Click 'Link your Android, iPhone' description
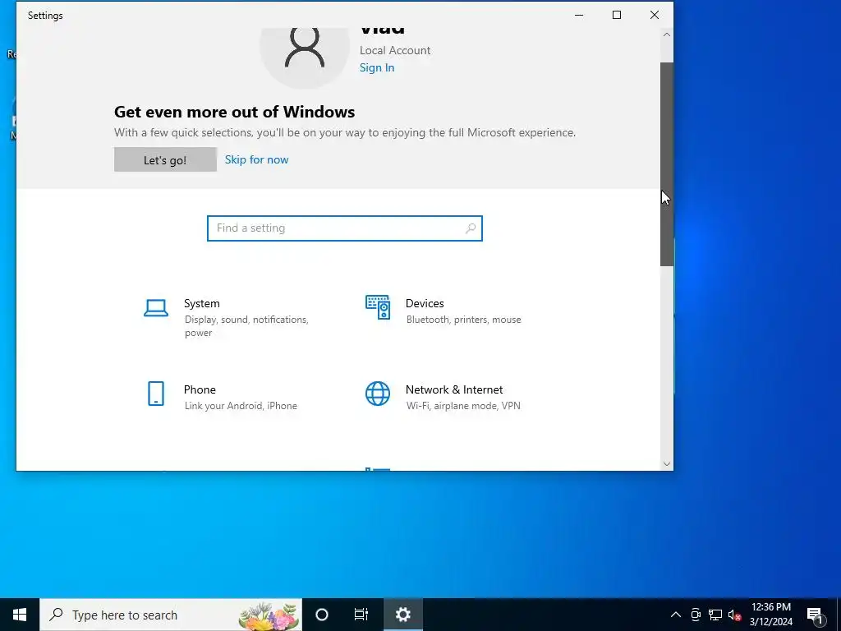The height and width of the screenshot is (631, 841). 241,406
